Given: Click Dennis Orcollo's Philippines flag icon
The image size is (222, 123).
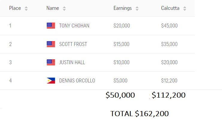Looking at the screenshot, I should click(51, 81).
